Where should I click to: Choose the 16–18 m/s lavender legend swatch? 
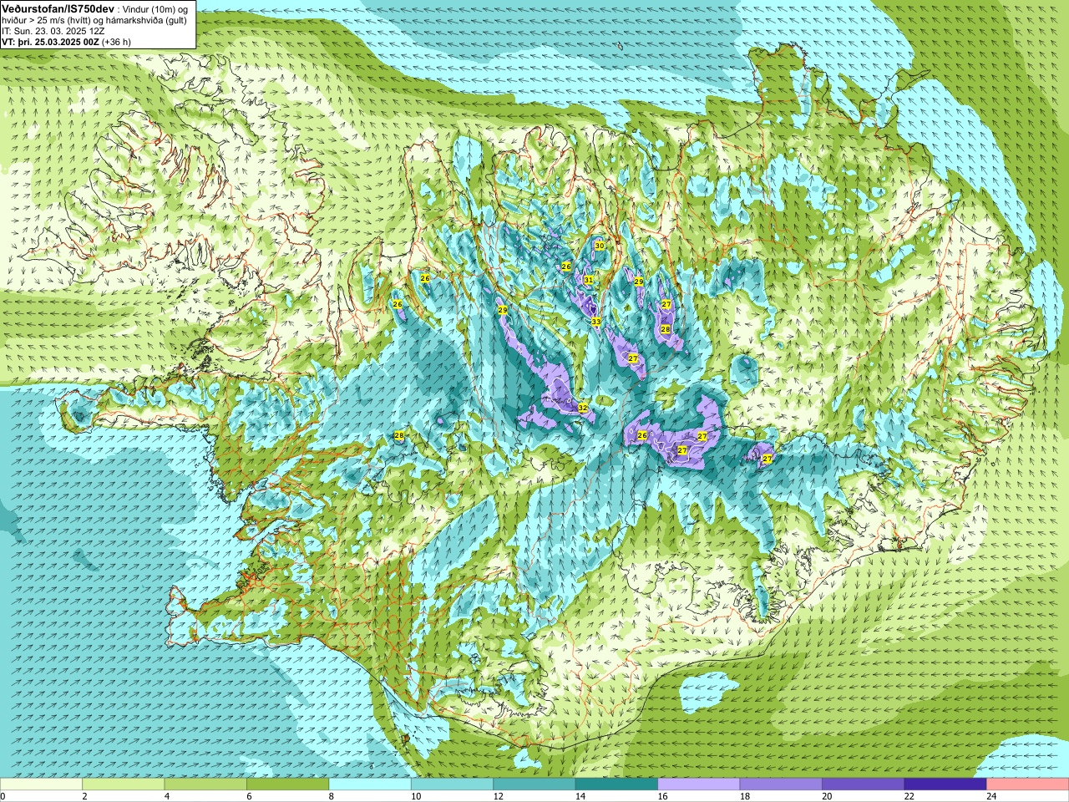(x=699, y=784)
